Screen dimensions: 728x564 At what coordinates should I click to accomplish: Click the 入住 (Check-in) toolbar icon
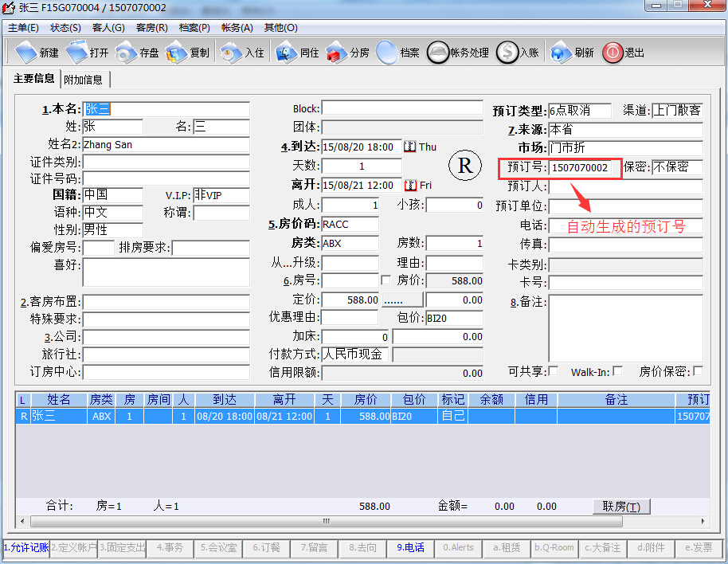[231, 53]
